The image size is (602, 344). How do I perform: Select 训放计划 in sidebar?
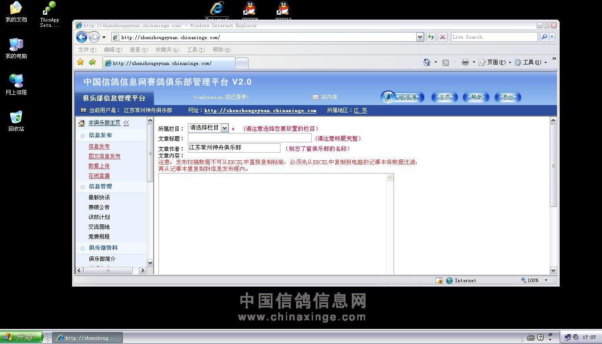[x=99, y=217]
